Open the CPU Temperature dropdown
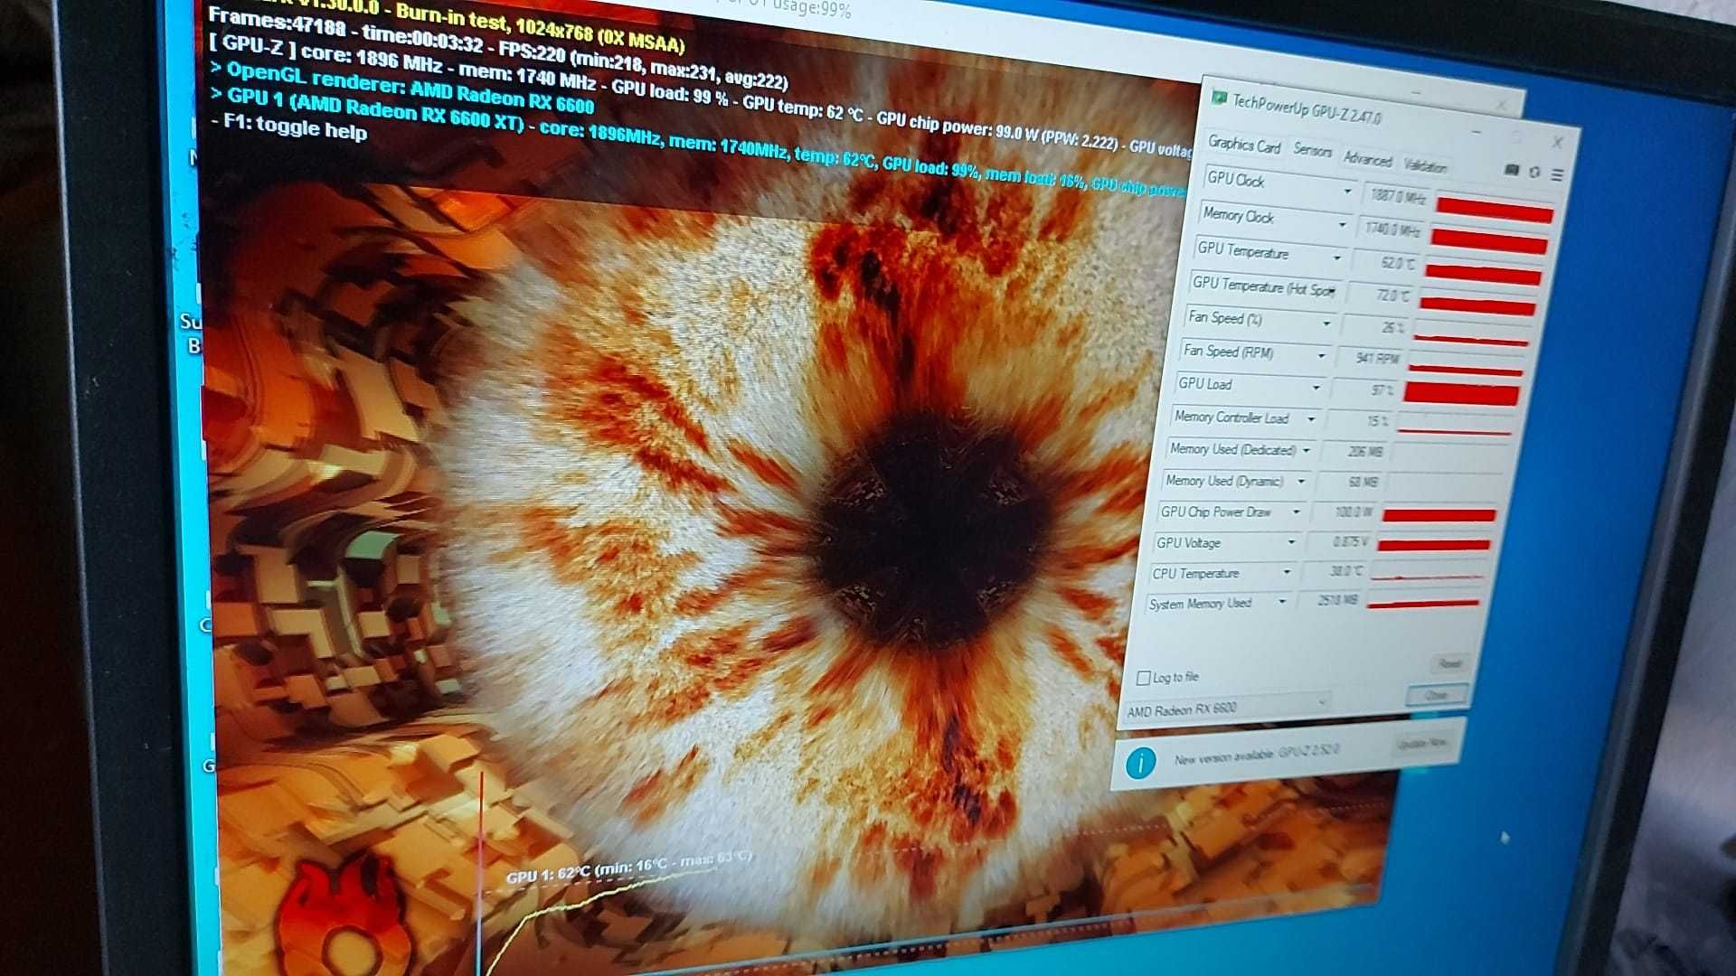Viewport: 1736px width, 976px height. tap(1287, 573)
